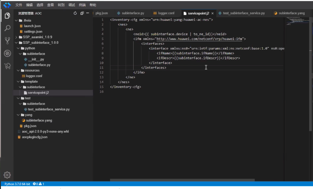Screen dimensions: 313x189
Task: Open logger.conf in explorer tree
Action: [34, 76]
